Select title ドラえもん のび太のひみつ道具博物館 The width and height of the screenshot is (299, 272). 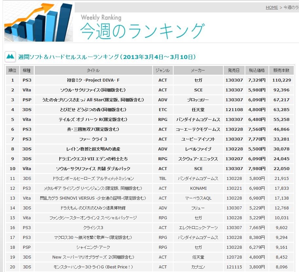point(93,208)
